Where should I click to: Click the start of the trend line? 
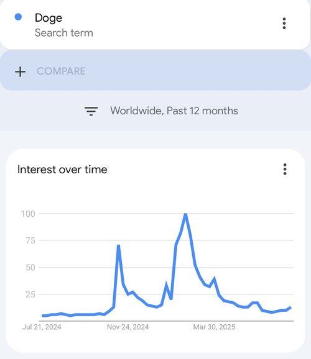coord(43,316)
